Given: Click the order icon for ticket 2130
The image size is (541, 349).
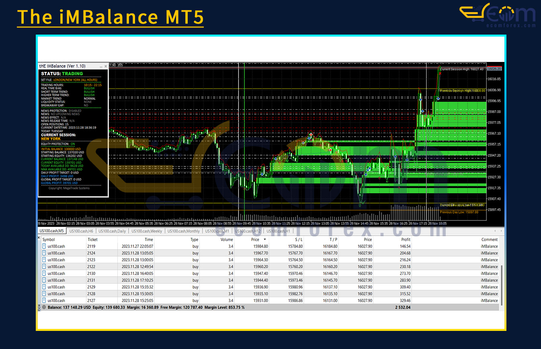Looking at the screenshot, I should (44, 273).
